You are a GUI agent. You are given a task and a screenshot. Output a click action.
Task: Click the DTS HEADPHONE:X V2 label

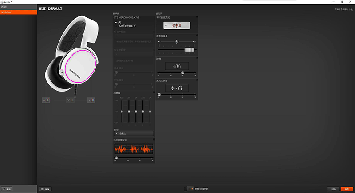126,17
